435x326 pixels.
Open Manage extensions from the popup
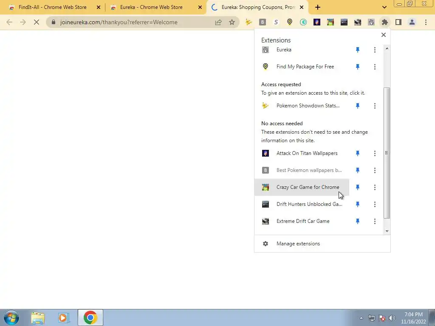(322, 244)
